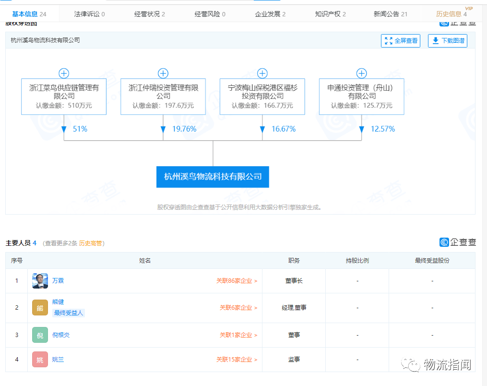Open the 历史信息 VIP tab

pyautogui.click(x=451, y=14)
